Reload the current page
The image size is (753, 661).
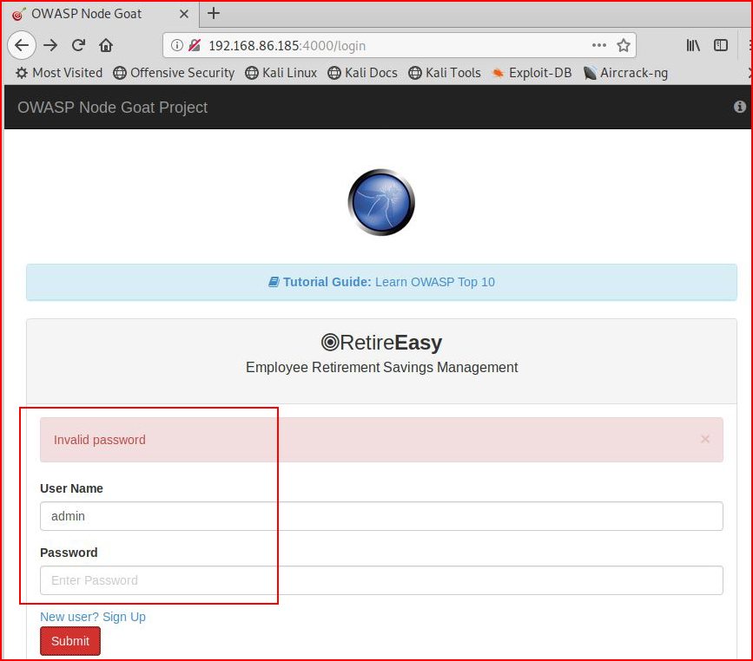[78, 45]
